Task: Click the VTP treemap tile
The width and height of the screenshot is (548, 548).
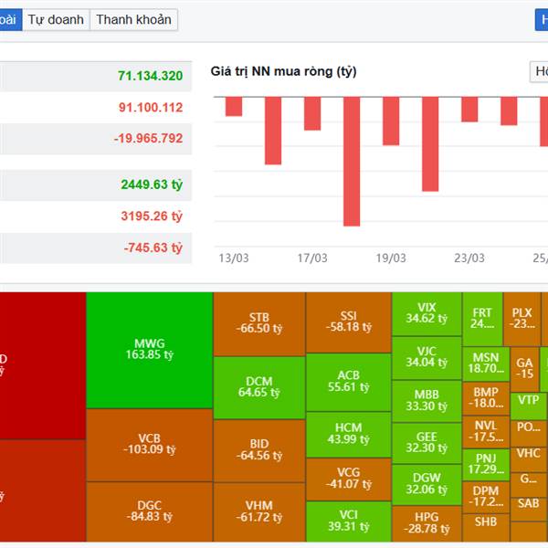Action: coord(528,406)
